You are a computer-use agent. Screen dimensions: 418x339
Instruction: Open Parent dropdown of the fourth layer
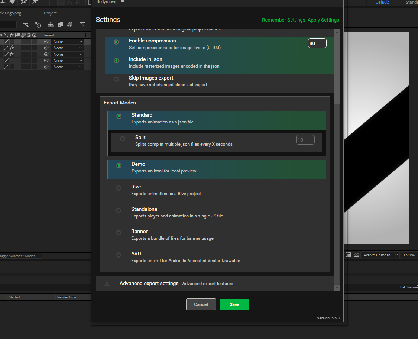68,61
